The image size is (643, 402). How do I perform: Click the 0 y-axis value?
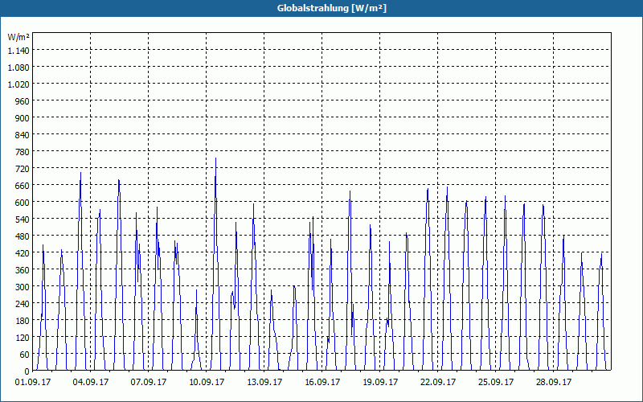[27, 371]
